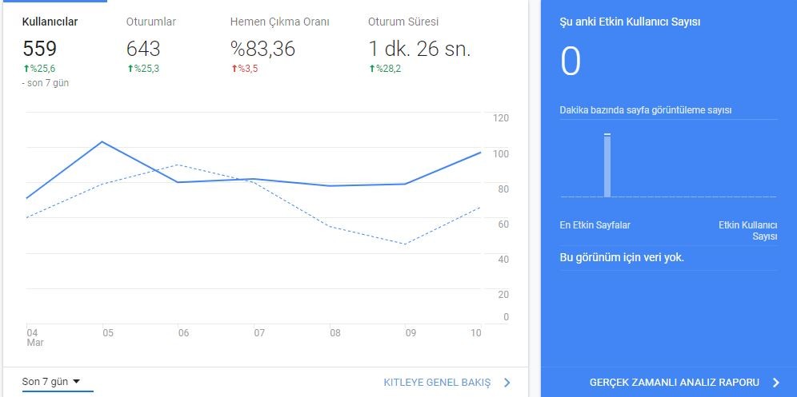The height and width of the screenshot is (397, 797).
Task: Open KITLEYE GENEL BAKIŞ report link
Action: click(x=437, y=383)
